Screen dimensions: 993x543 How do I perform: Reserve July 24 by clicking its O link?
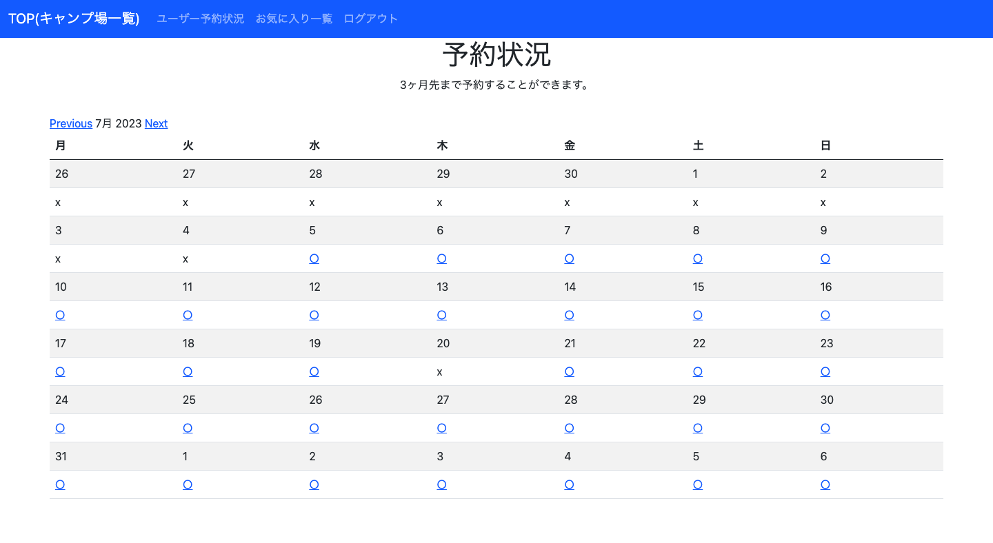pos(60,428)
